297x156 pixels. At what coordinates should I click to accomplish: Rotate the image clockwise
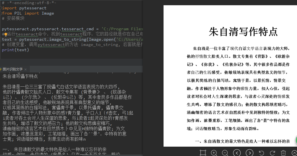[272, 153]
